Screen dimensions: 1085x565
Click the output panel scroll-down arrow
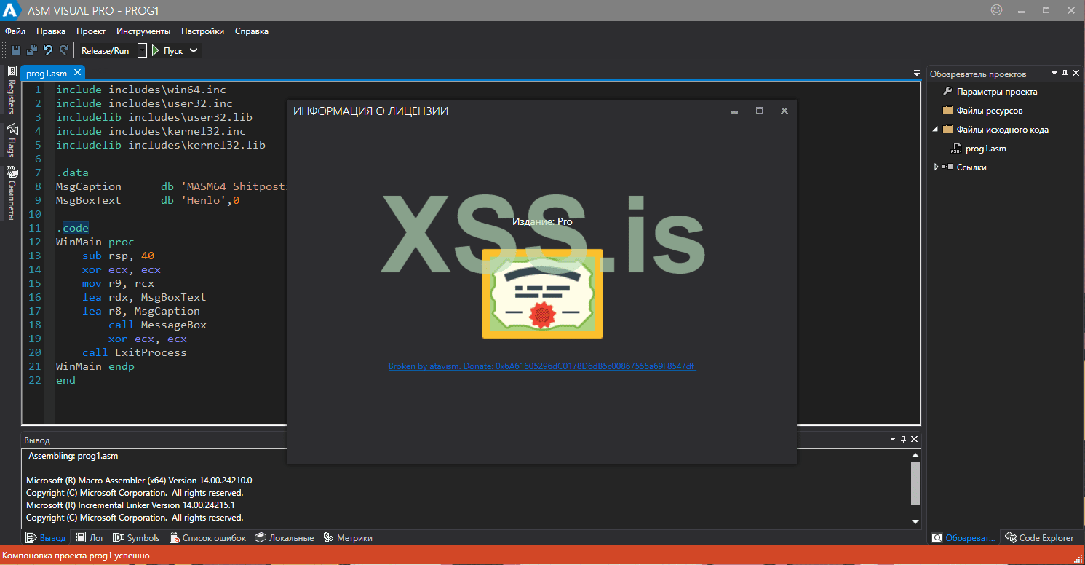(x=915, y=522)
